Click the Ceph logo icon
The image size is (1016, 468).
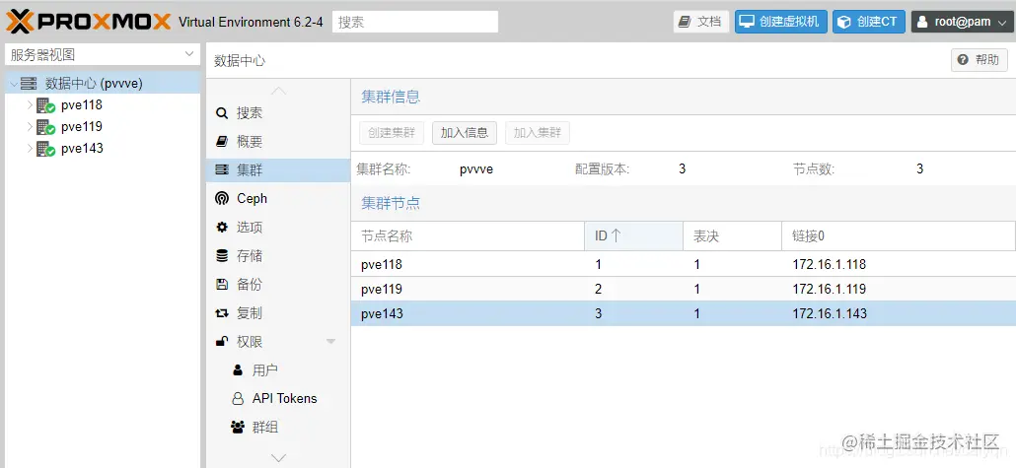coord(222,199)
